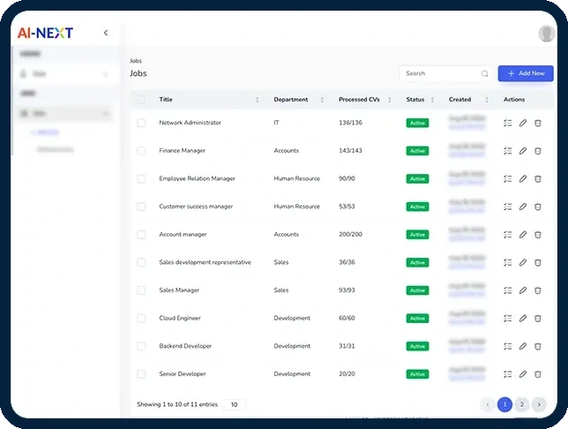The width and height of the screenshot is (568, 429).
Task: Click the Add New button
Action: 526,73
